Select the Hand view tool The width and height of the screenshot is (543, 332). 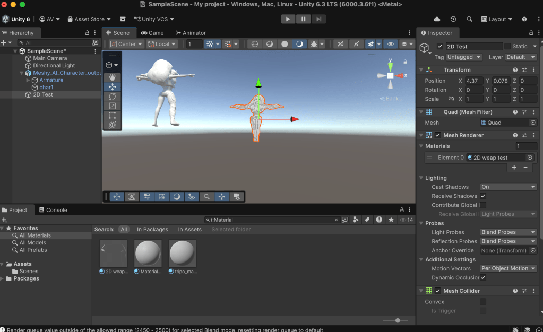(x=112, y=77)
